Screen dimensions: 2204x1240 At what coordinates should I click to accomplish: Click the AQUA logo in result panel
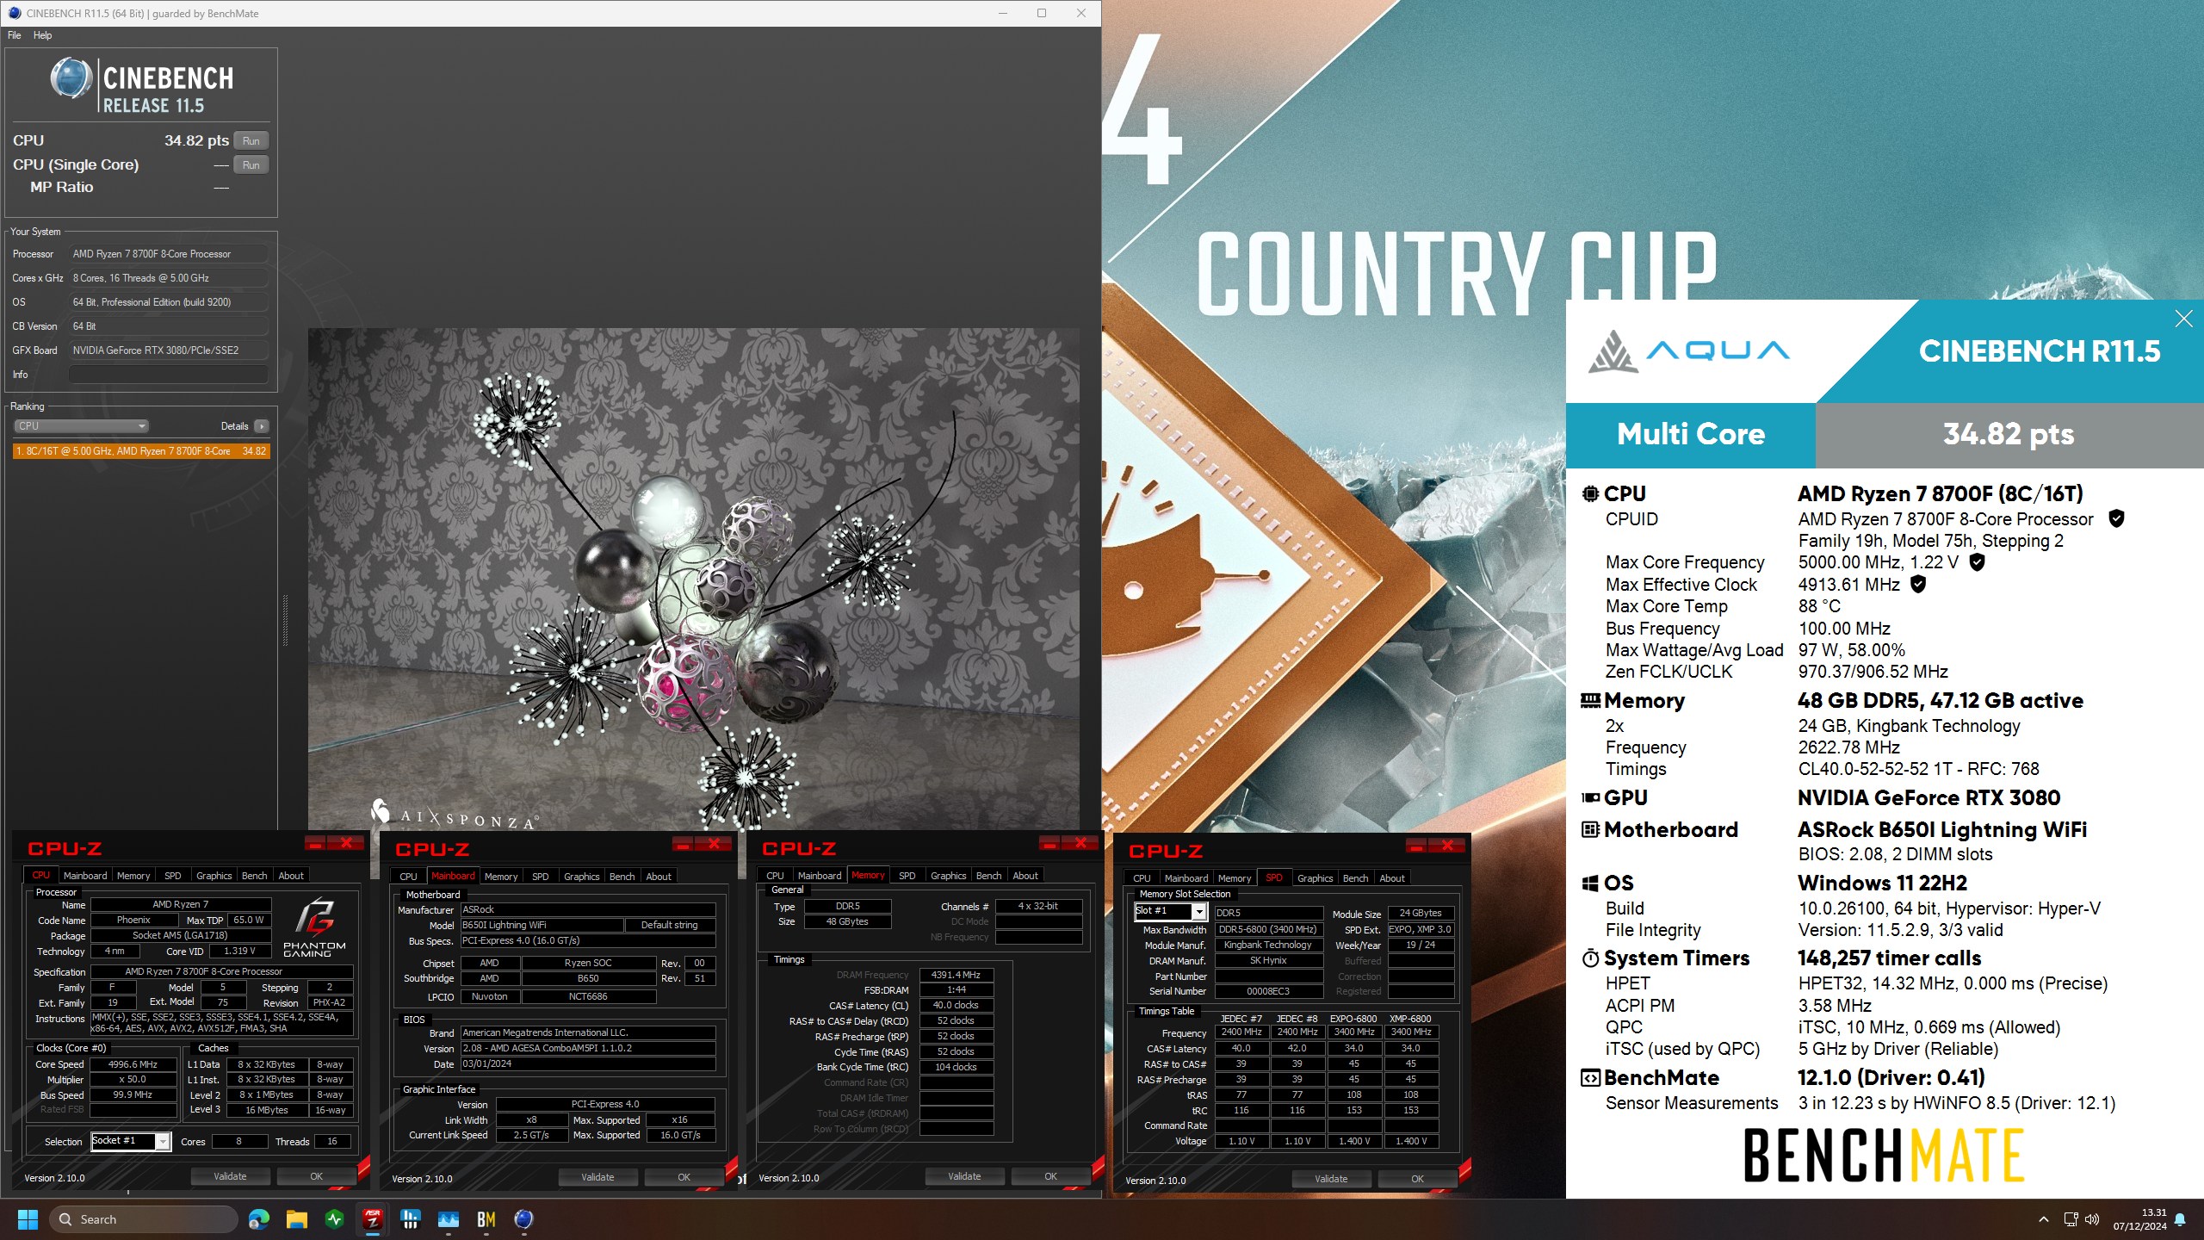(1689, 350)
